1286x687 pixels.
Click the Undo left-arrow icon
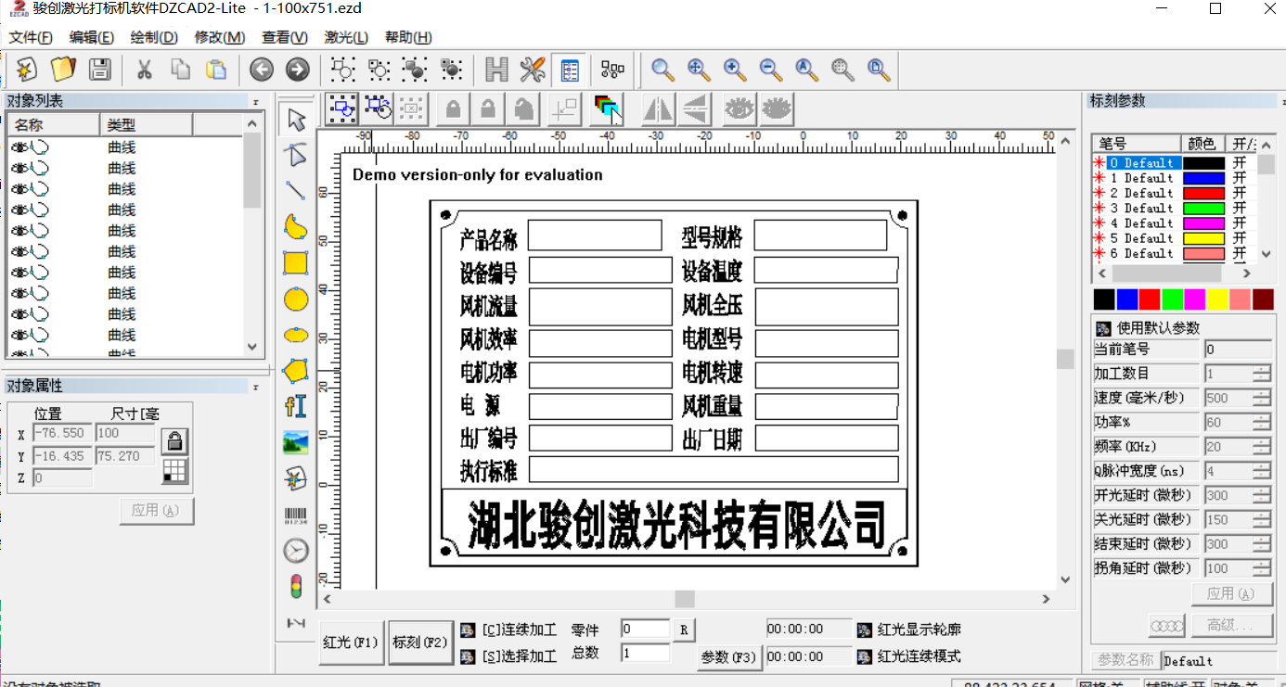pyautogui.click(x=262, y=70)
